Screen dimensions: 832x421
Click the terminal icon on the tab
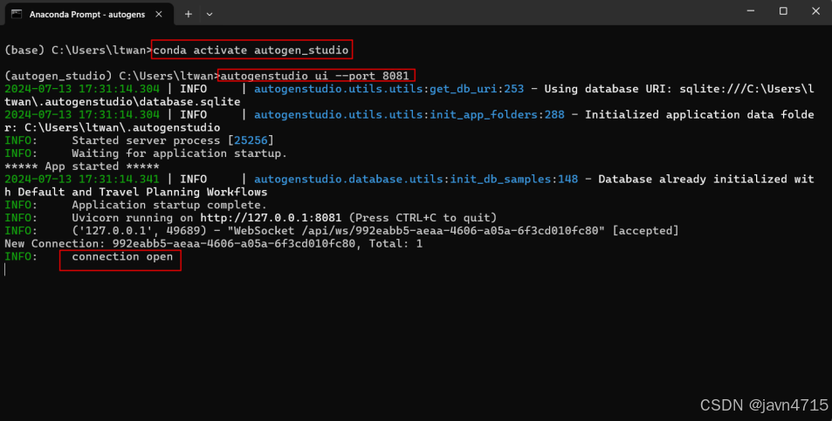click(x=17, y=14)
